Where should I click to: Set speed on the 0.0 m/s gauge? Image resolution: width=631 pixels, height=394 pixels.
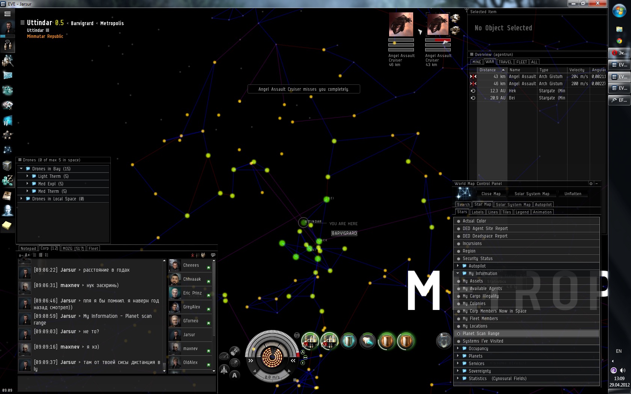[x=272, y=377]
